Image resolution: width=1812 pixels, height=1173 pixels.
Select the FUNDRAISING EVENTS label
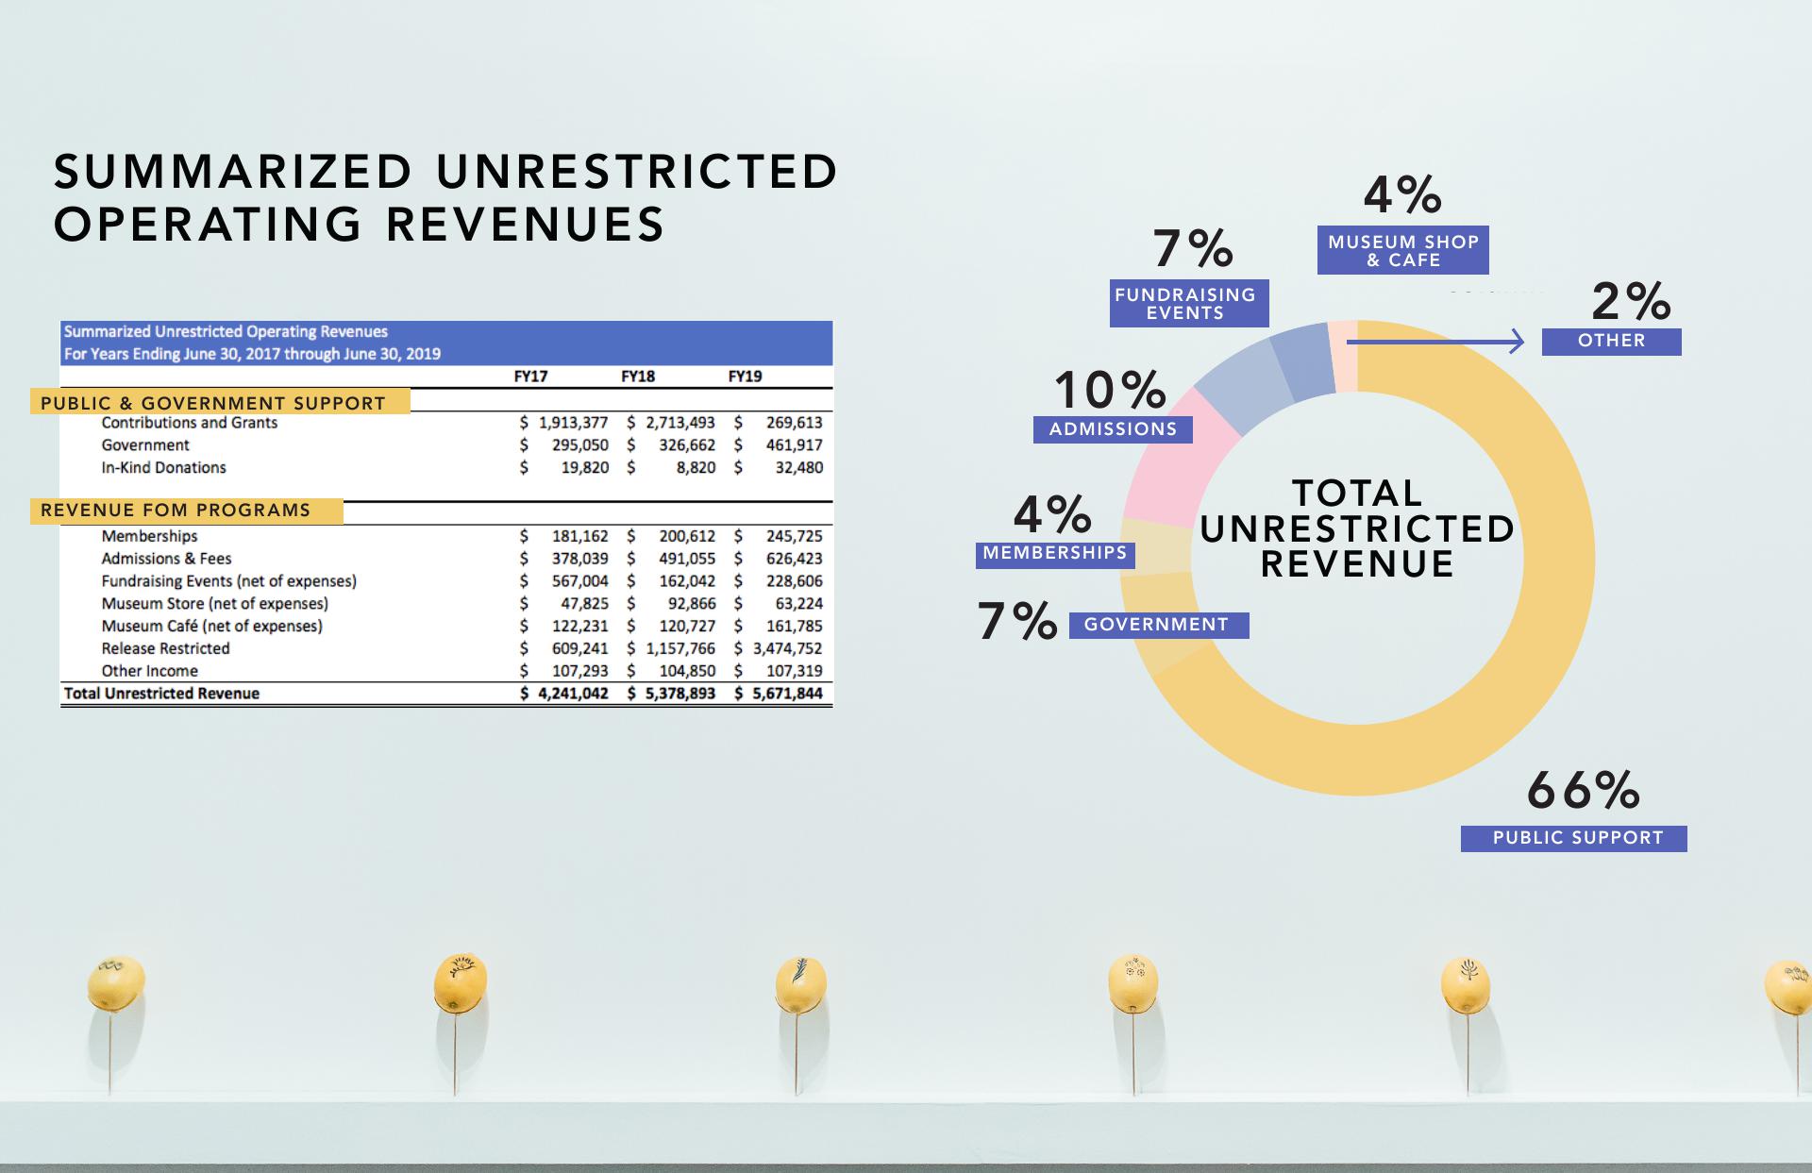(x=1188, y=304)
